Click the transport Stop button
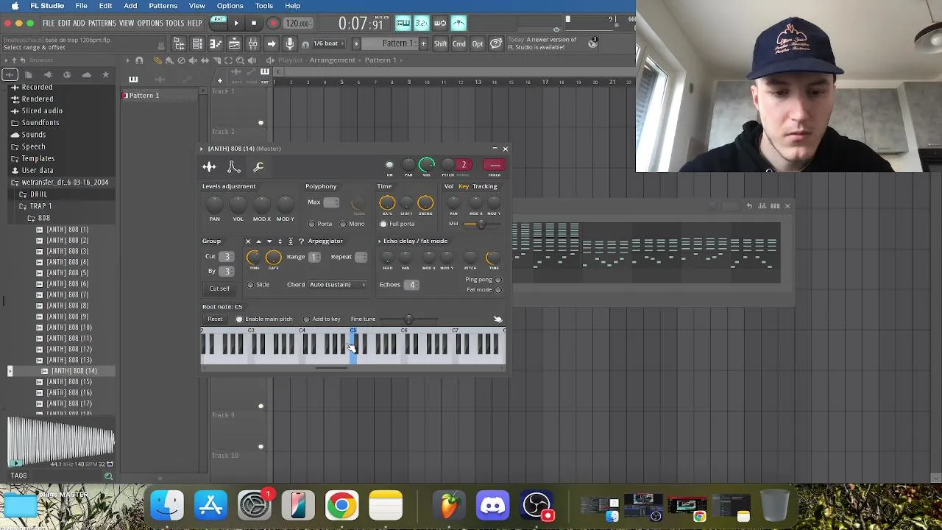 coord(254,24)
